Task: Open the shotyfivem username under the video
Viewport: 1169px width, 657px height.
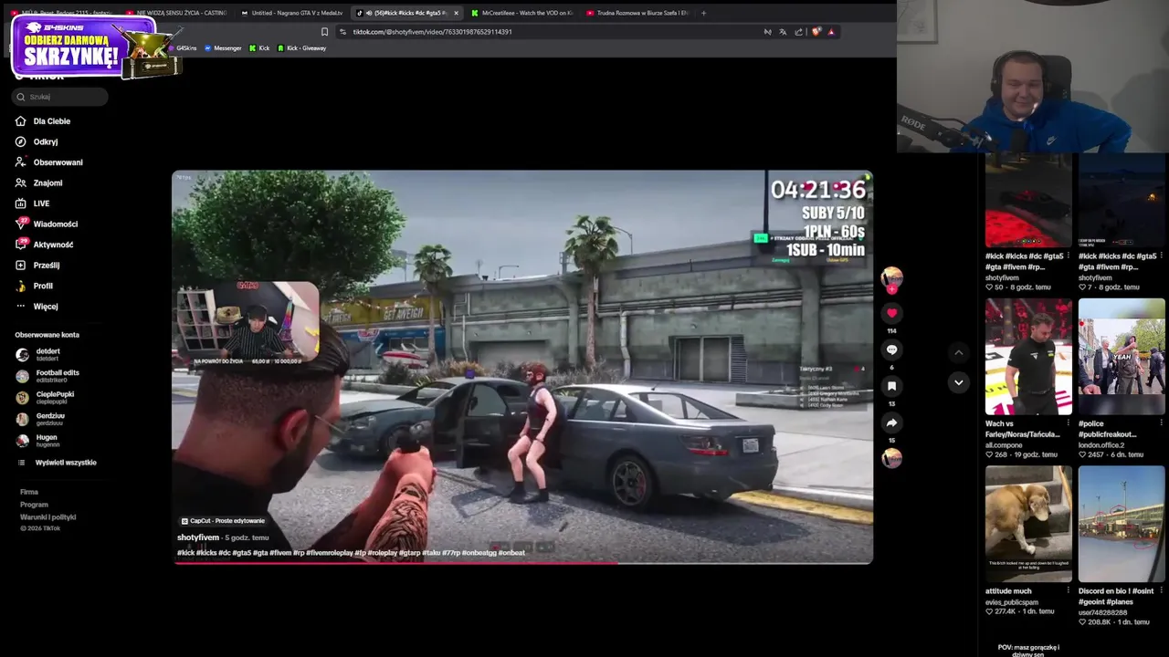Action: [198, 537]
